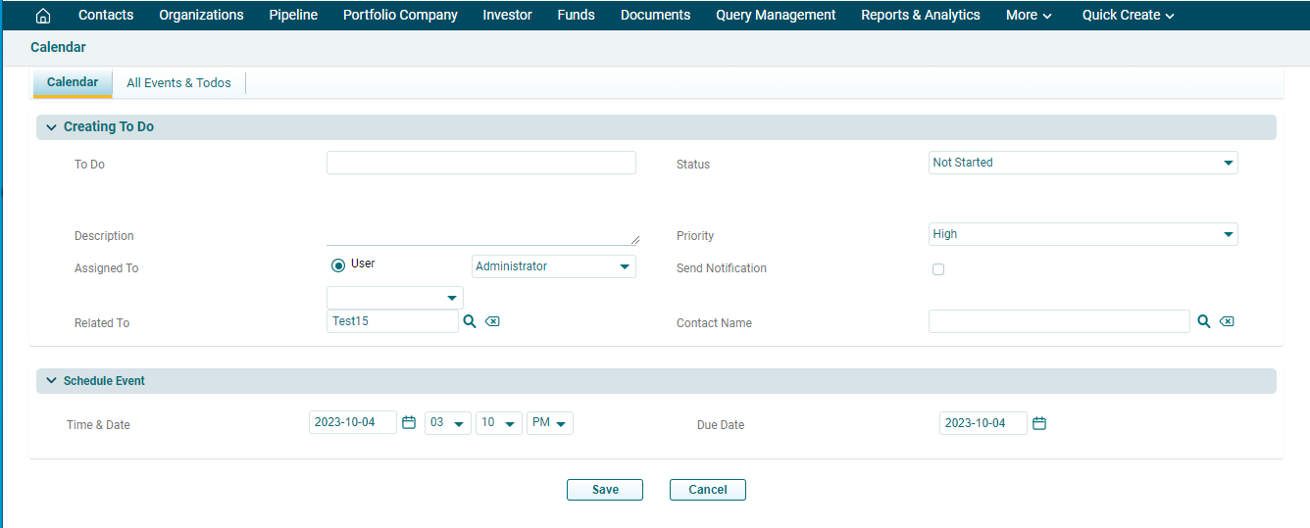The image size is (1310, 528).
Task: Switch to All Events & Todos tab
Action: 178,83
